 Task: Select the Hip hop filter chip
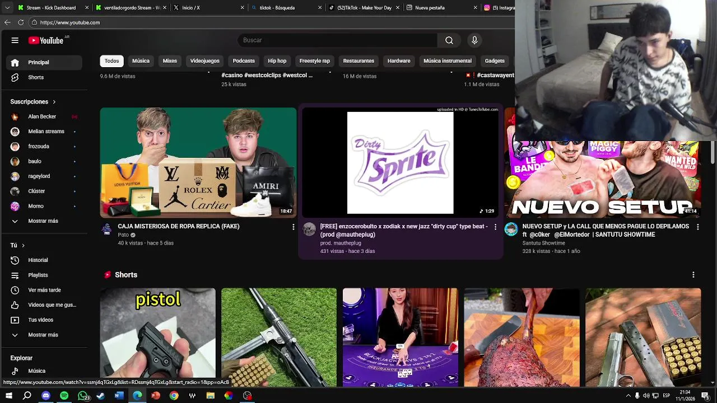point(277,60)
